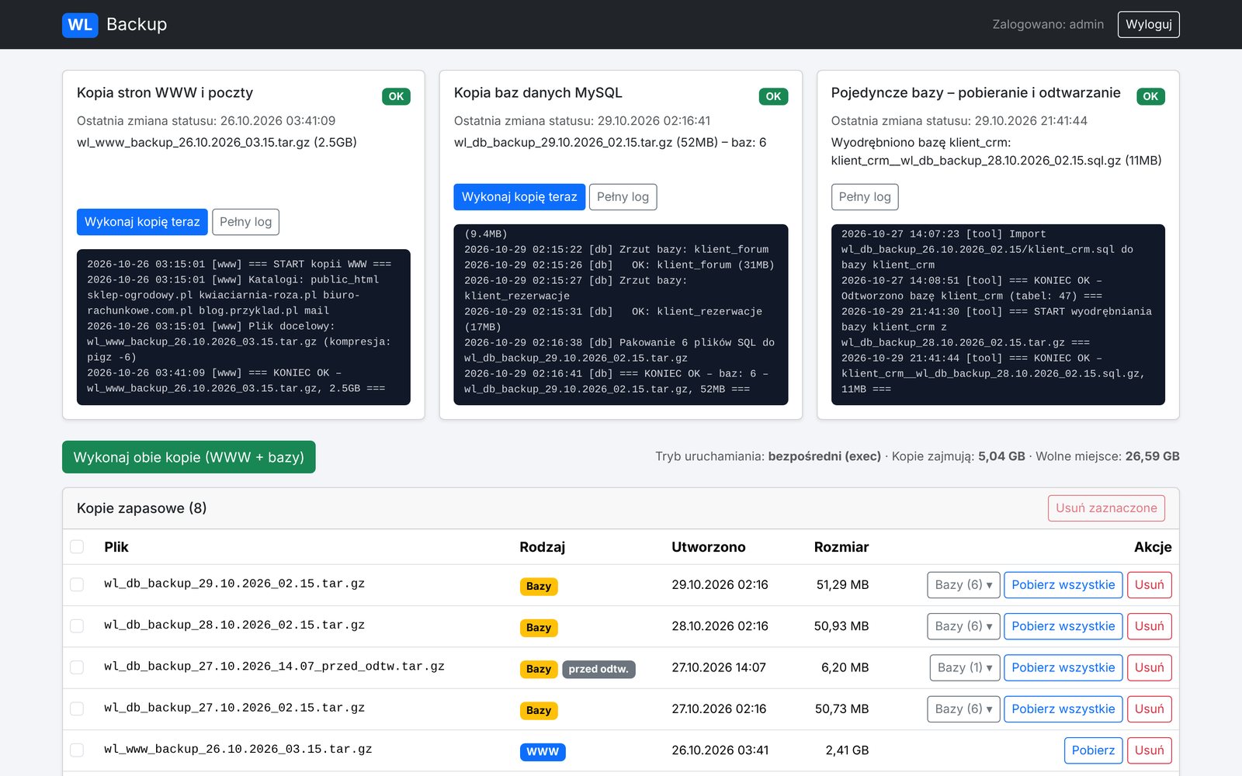Click the blue WWW type badge
This screenshot has height=776, width=1242.
543,751
